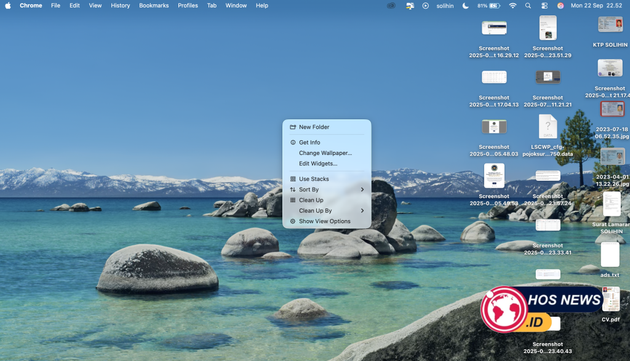Click the solihin user name in menu bar
The width and height of the screenshot is (630, 361).
click(x=445, y=6)
